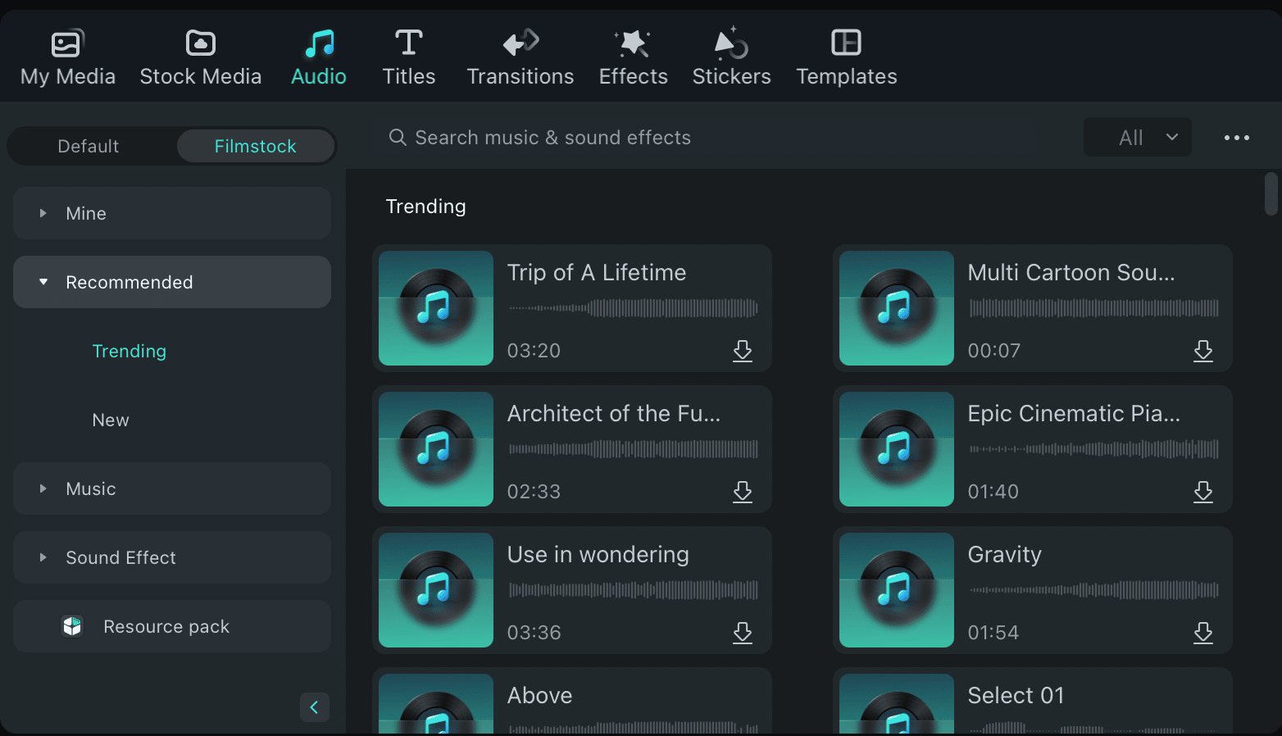Download Multi Cartoon Sound track
Image resolution: width=1282 pixels, height=736 pixels.
click(x=1203, y=351)
